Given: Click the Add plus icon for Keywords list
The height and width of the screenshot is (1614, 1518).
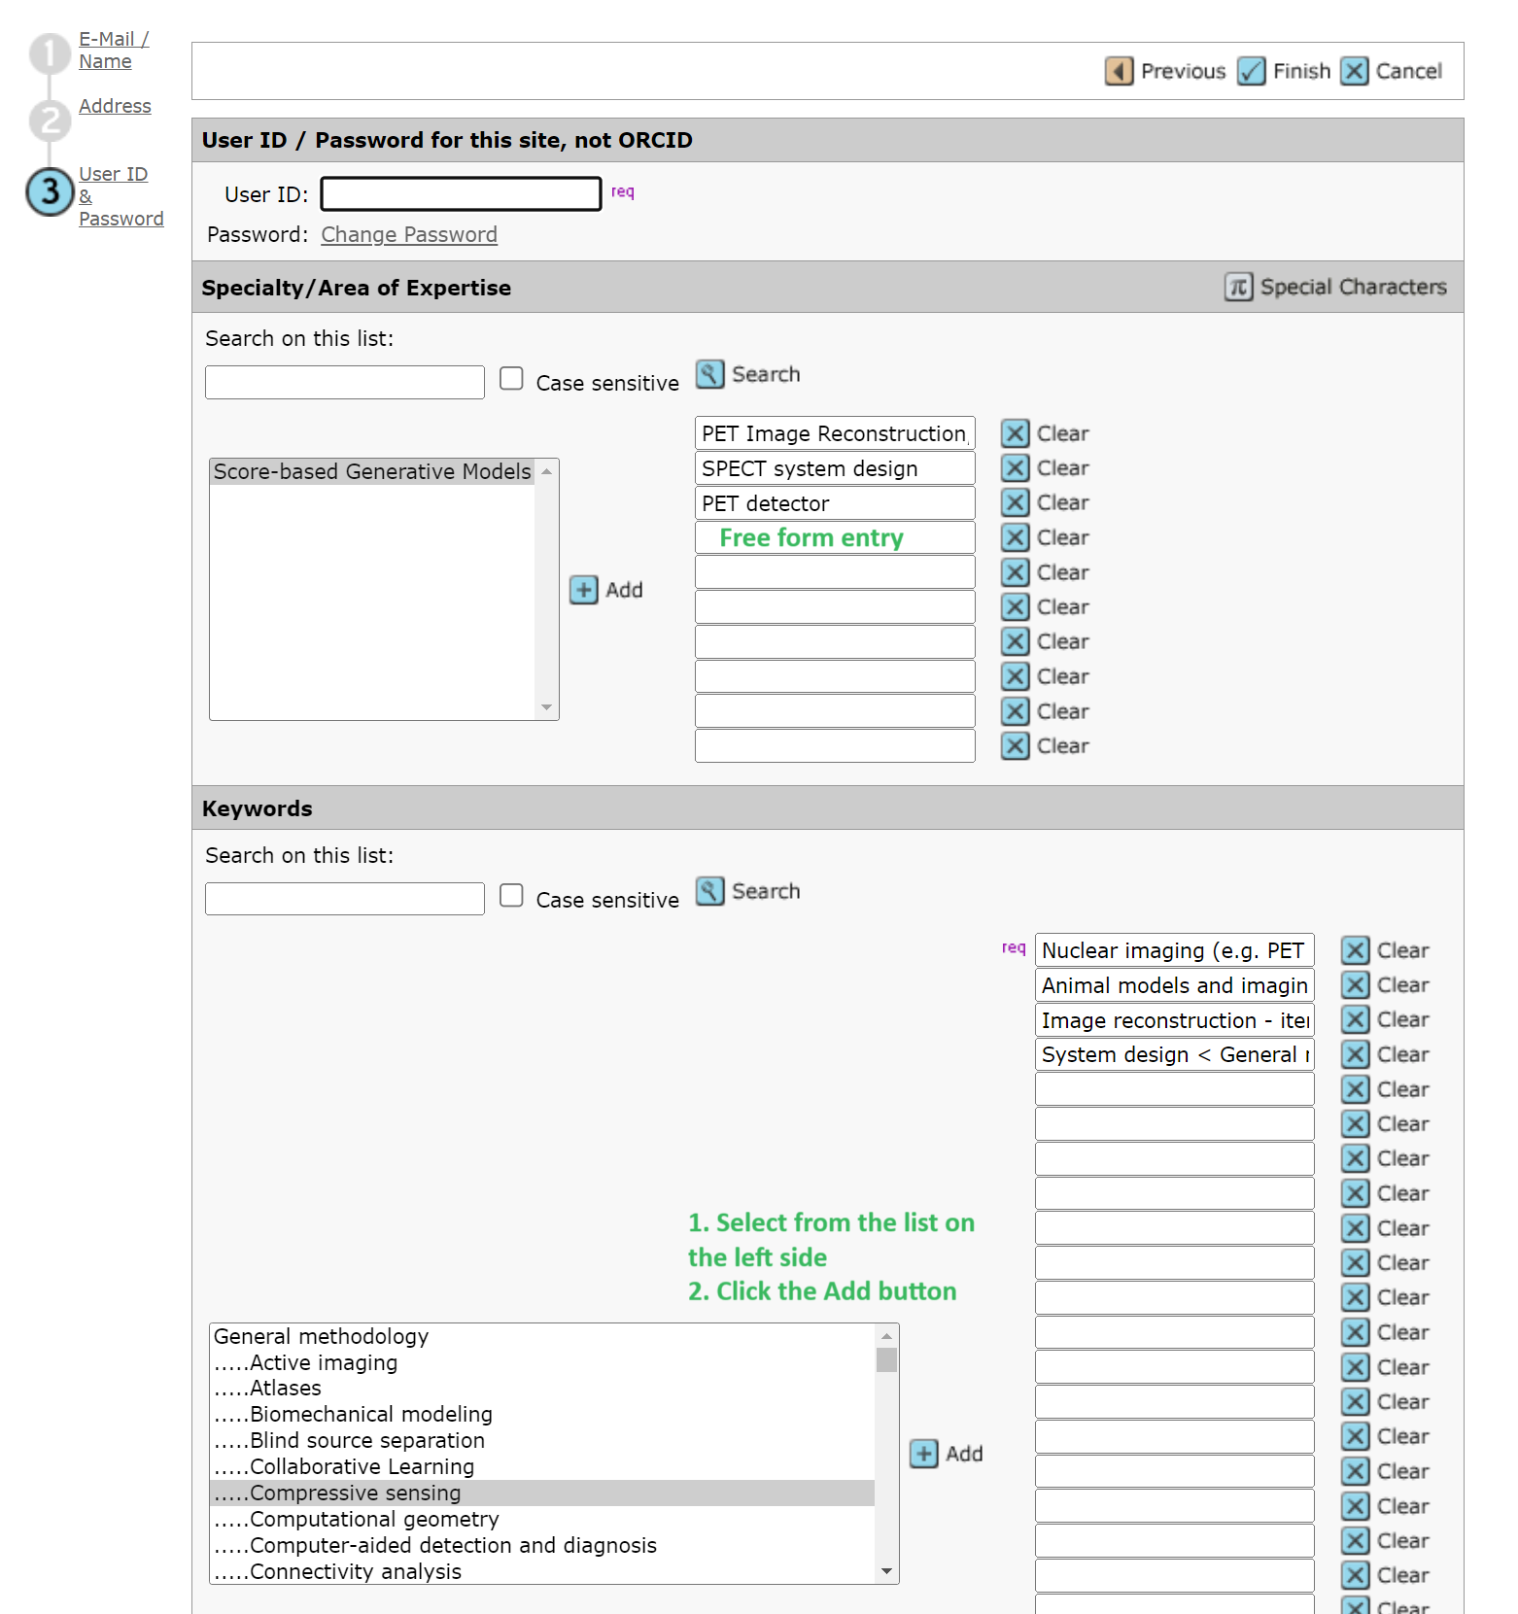Looking at the screenshot, I should [x=923, y=1454].
